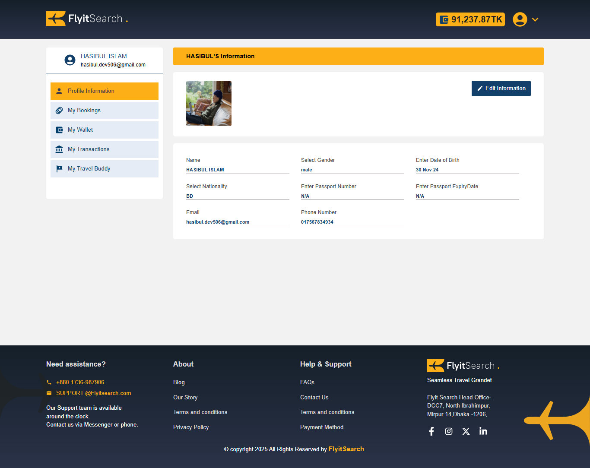Open the Select Gender field
Image resolution: width=590 pixels, height=468 pixels.
[x=352, y=170]
